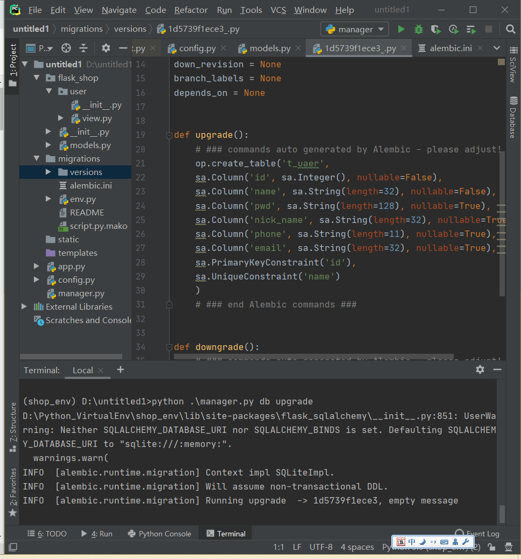
Task: Open the Python Console tool window
Action: coord(159,533)
